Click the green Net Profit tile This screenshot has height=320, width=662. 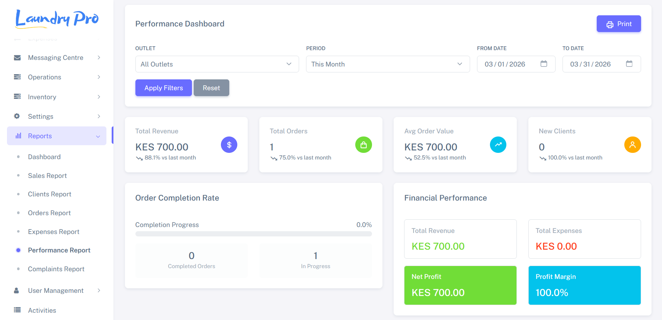tap(460, 285)
